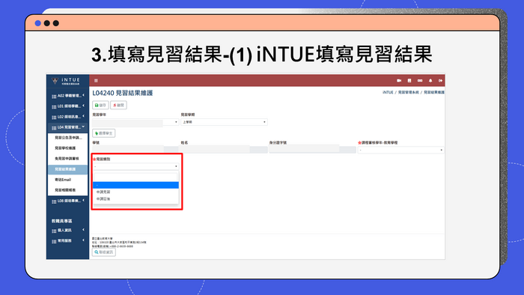
Task: Expand the A02 sidebar menu
Action: pyautogui.click(x=68, y=96)
